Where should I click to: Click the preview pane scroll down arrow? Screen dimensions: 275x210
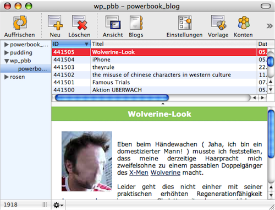pyautogui.click(x=271, y=195)
